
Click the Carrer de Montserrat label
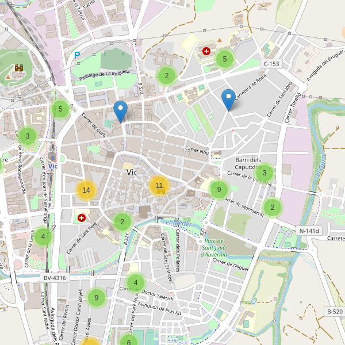click(243, 206)
